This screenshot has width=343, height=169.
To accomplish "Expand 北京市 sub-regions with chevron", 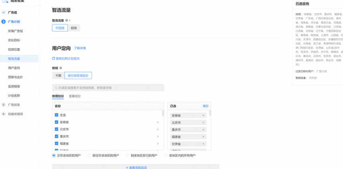I will pyautogui.click(x=158, y=129).
